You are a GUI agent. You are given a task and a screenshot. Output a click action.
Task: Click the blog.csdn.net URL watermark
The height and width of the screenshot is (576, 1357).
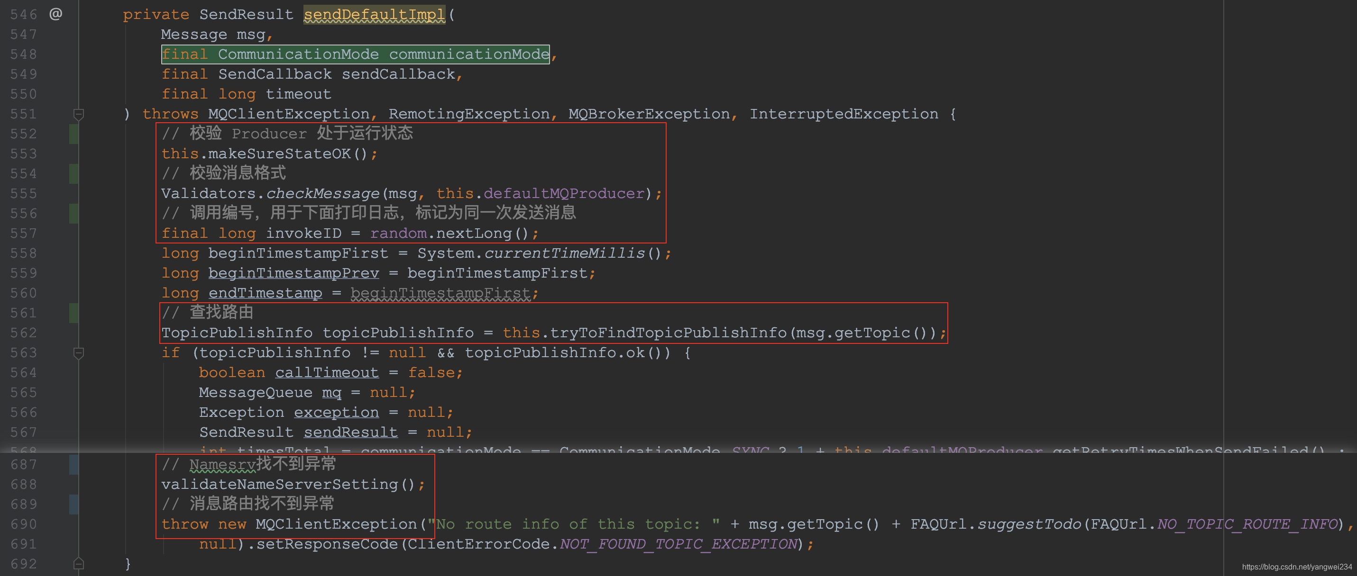point(1296,567)
